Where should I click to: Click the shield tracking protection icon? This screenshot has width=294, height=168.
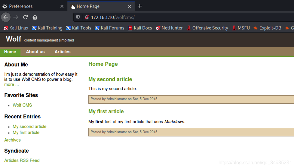pos(78,17)
